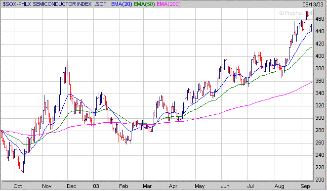Click the 400 price axis value
The image size is (327, 191).
(320, 56)
